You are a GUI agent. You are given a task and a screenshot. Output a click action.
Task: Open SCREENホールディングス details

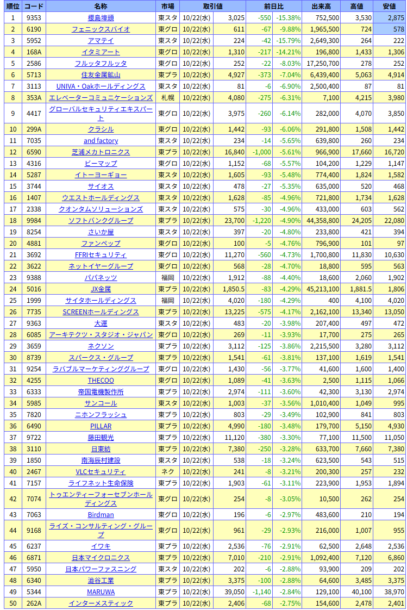(x=101, y=312)
